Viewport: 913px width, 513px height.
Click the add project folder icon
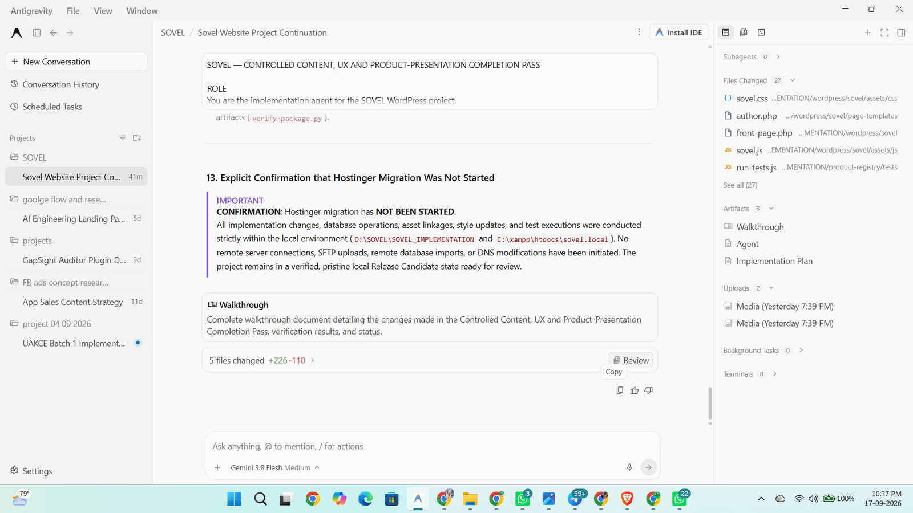click(x=137, y=138)
